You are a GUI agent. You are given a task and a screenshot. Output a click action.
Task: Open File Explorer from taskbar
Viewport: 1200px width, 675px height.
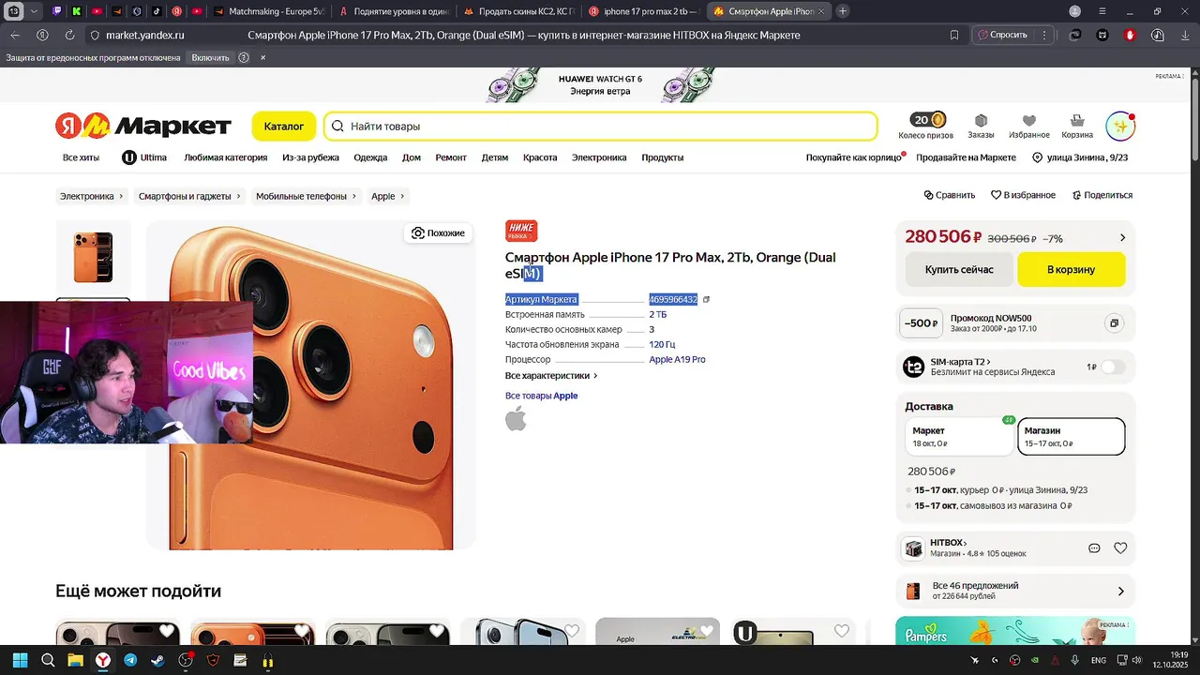coord(75,660)
